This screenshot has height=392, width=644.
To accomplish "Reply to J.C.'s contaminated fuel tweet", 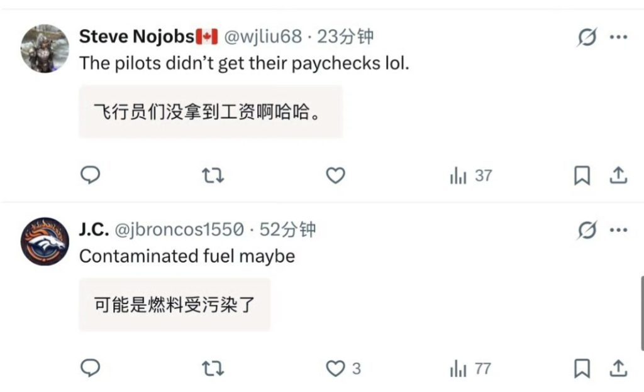I will click(x=90, y=367).
